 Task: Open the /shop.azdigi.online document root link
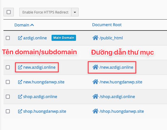click(117, 97)
